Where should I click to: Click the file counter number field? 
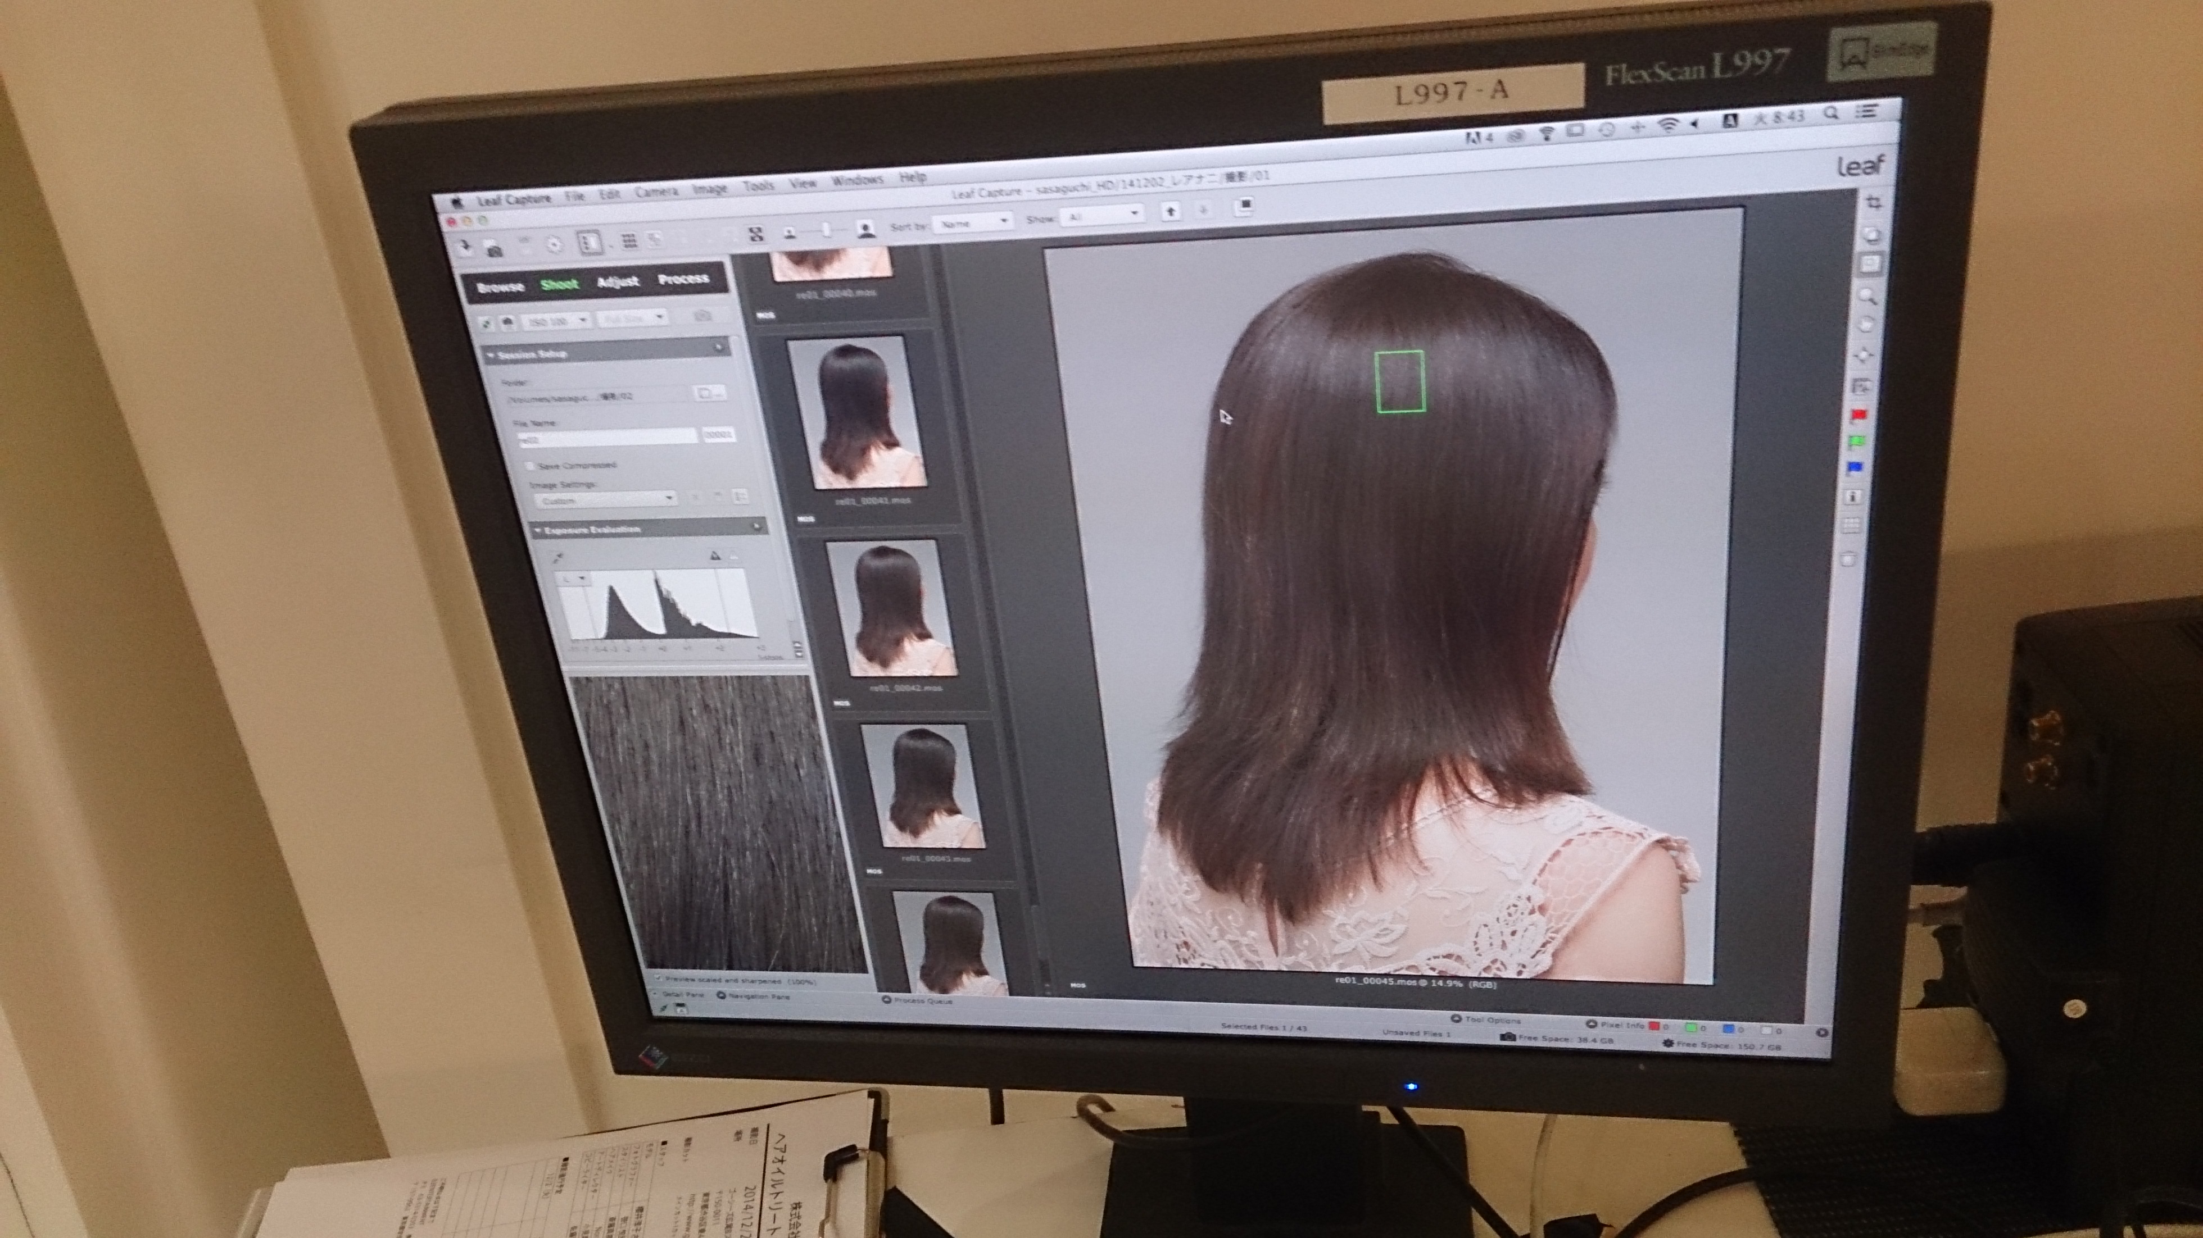pyautogui.click(x=718, y=434)
